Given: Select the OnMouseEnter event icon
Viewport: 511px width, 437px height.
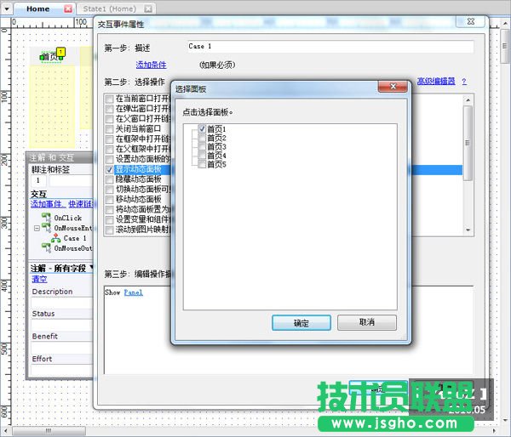Looking at the screenshot, I should coord(46,228).
